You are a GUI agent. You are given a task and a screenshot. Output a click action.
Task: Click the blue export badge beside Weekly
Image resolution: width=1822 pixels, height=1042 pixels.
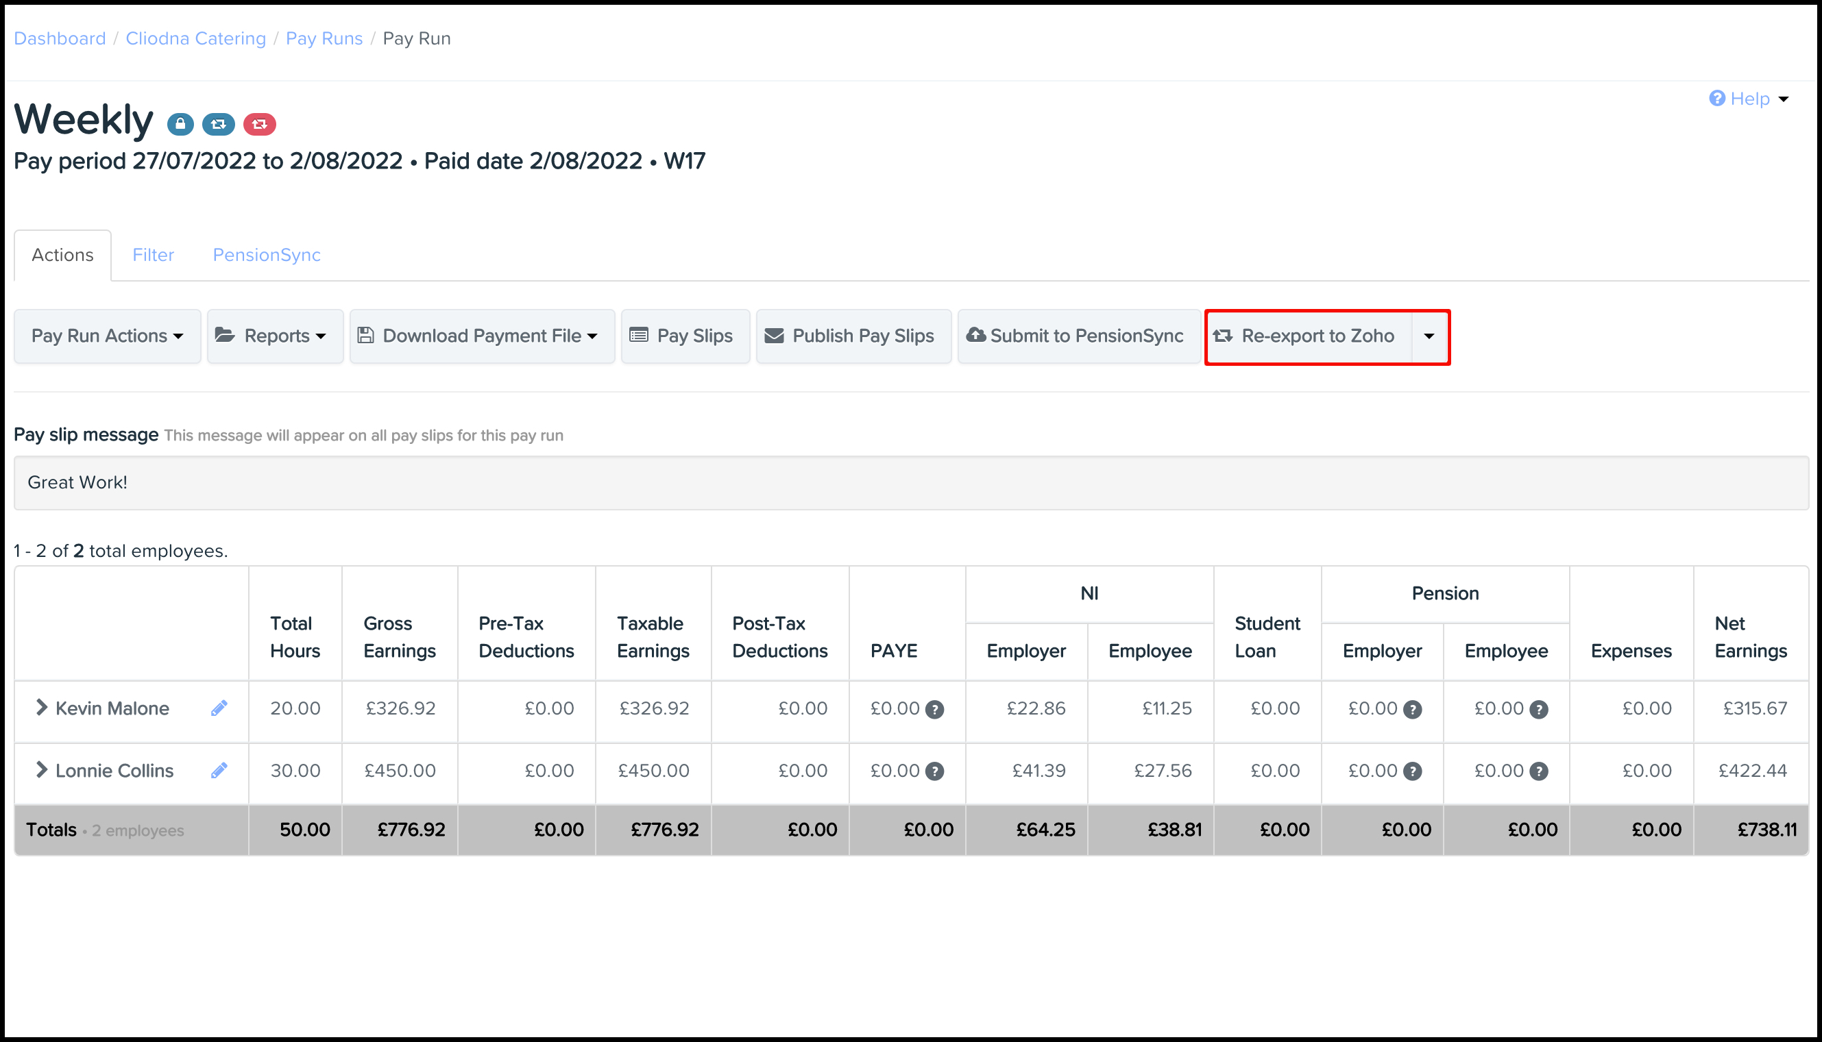[219, 125]
